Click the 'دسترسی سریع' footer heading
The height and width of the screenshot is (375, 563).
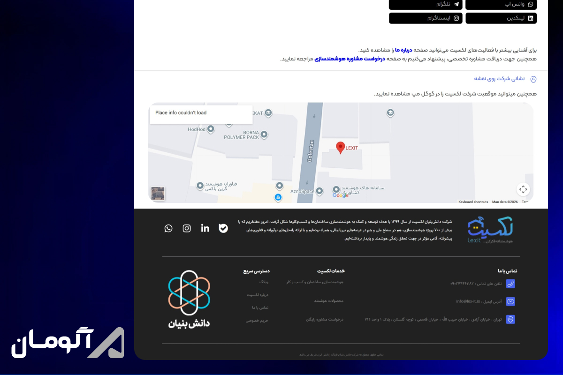256,271
